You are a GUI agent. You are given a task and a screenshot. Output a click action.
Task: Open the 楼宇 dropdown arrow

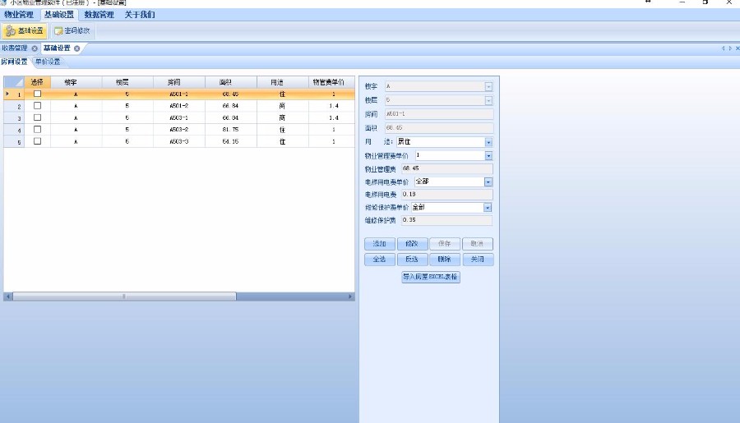(488, 87)
